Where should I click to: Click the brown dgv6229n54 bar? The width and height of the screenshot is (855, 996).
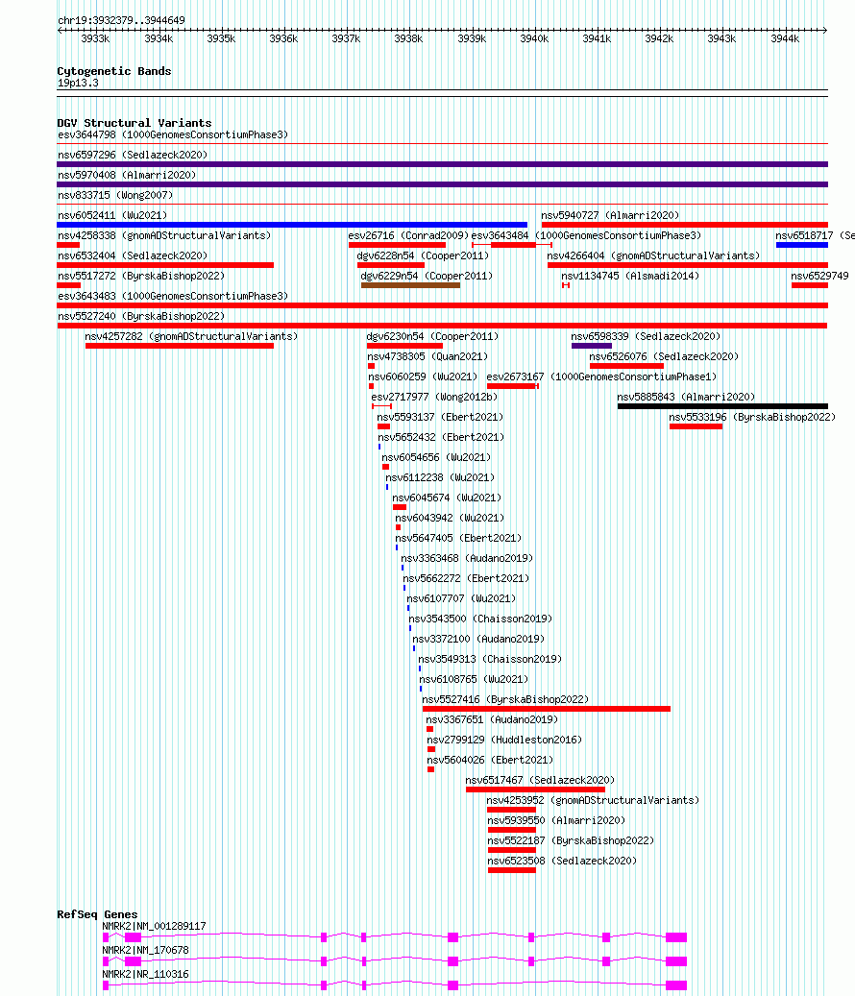[410, 286]
